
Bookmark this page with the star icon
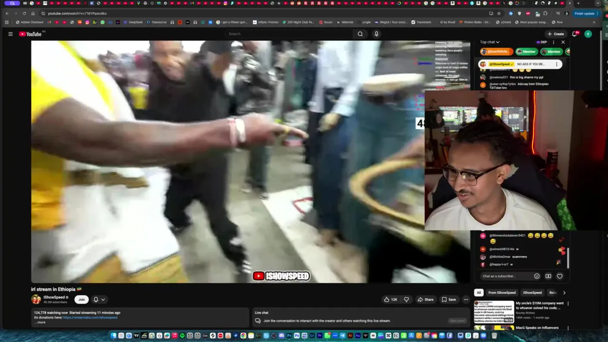[x=499, y=13]
